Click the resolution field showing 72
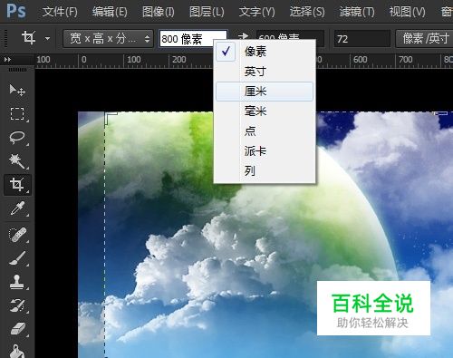The height and width of the screenshot is (358, 453). (x=362, y=39)
